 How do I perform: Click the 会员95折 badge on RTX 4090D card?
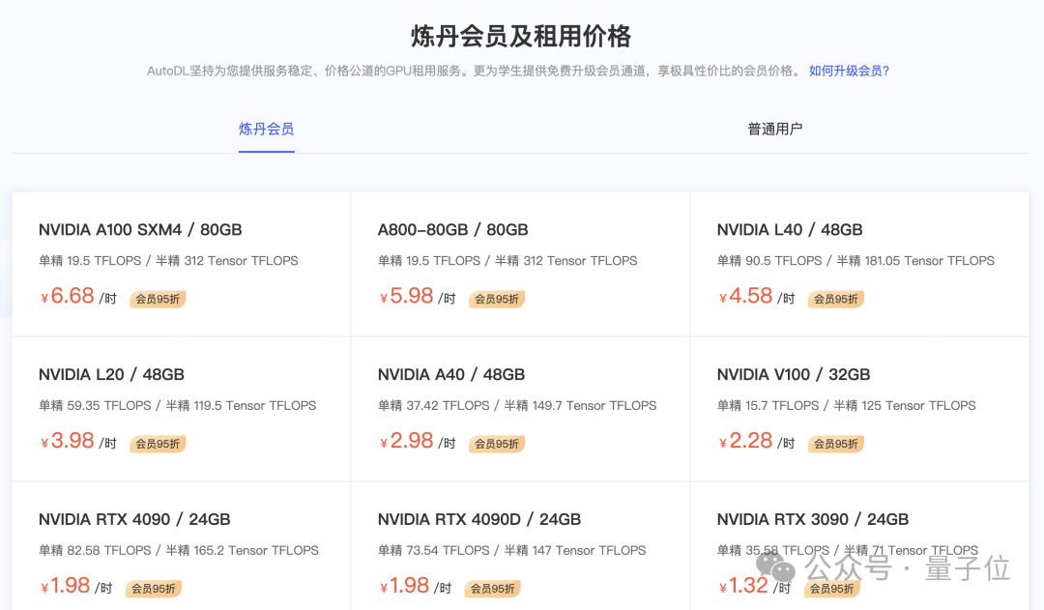(x=493, y=589)
